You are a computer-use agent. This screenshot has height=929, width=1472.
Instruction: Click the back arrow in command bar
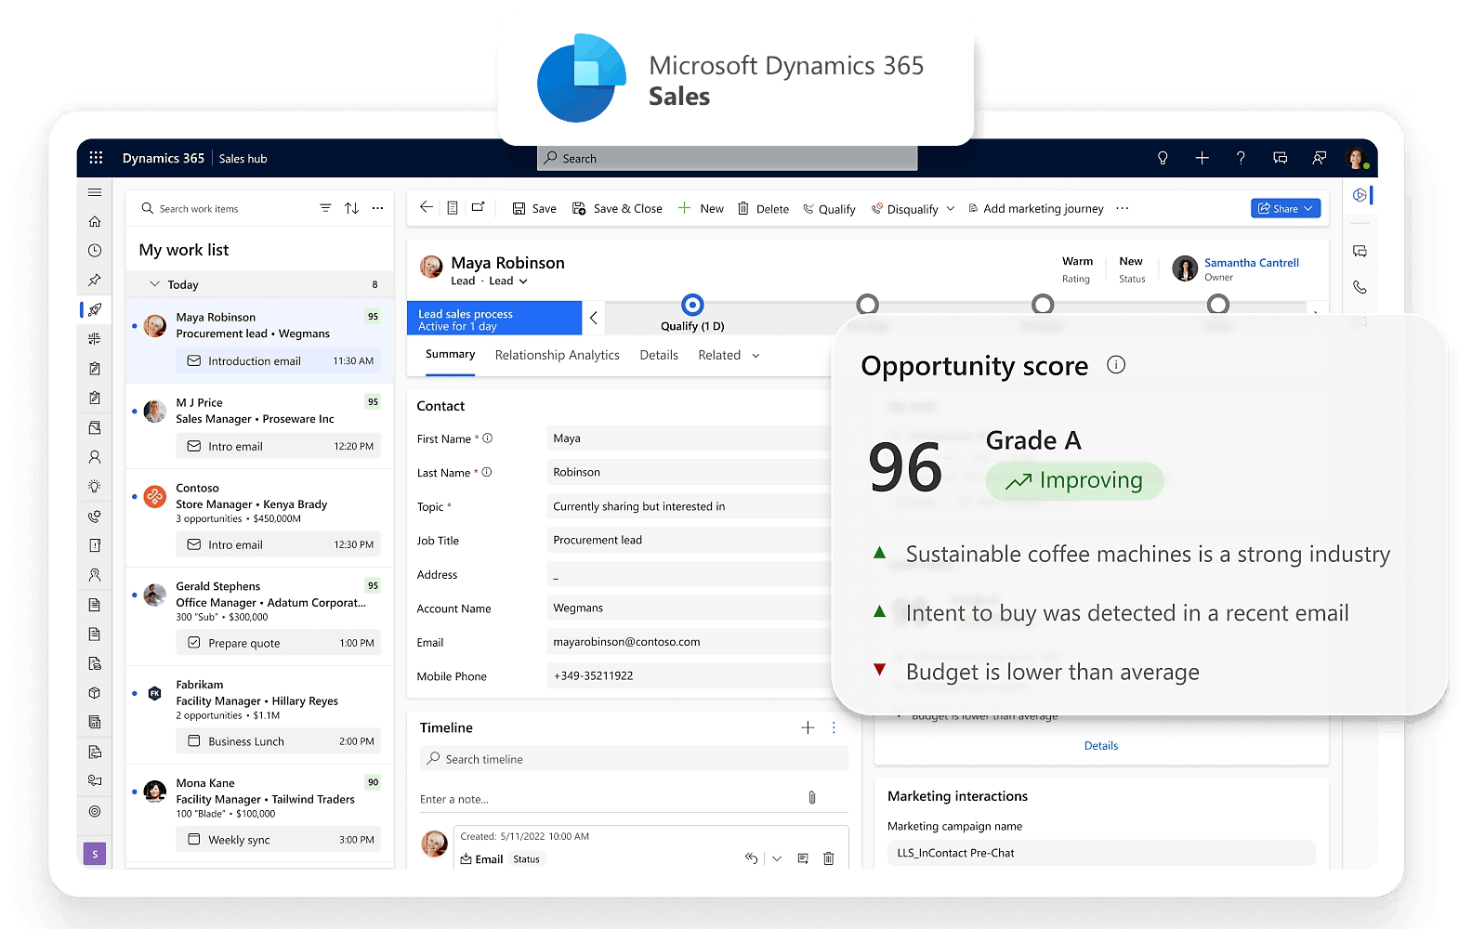click(427, 207)
